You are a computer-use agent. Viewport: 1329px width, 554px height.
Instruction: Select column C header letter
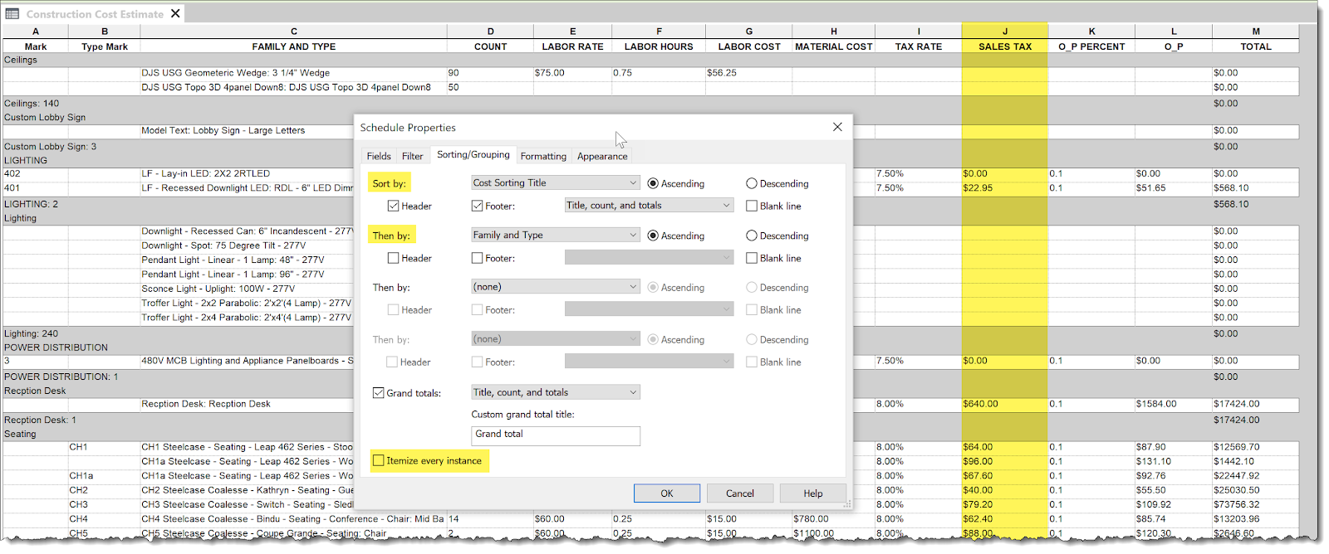click(294, 32)
